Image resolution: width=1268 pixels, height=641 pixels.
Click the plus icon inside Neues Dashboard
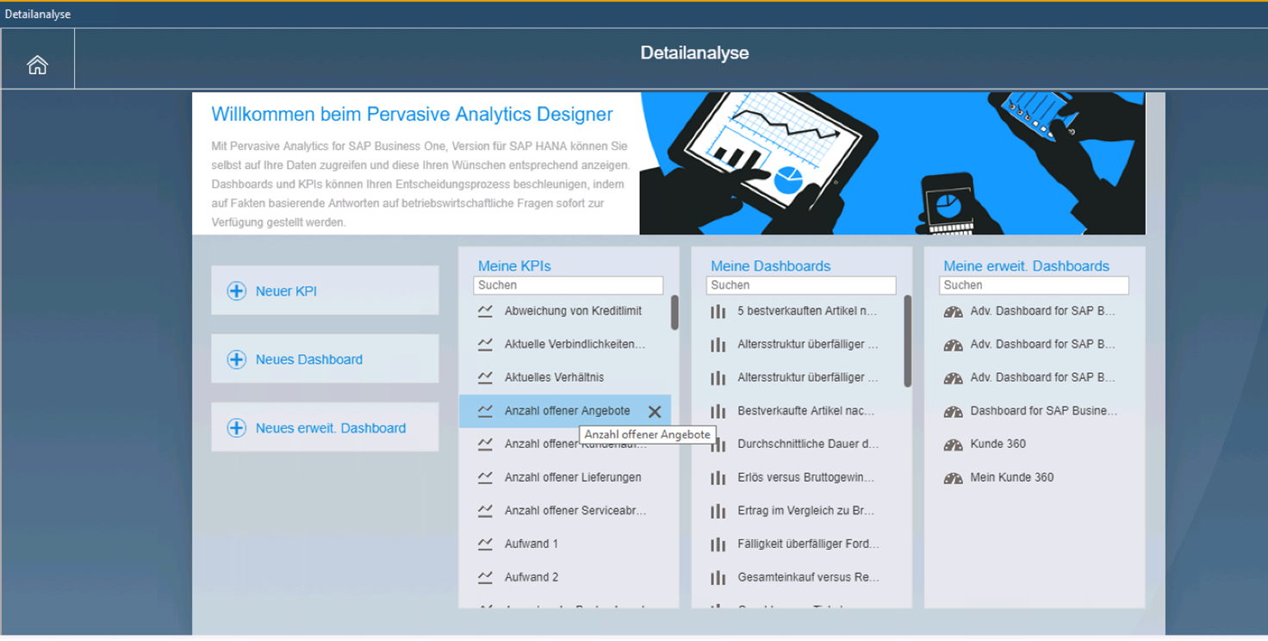coord(235,358)
